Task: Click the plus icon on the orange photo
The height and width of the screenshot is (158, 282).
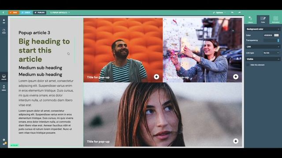Action: 156,77
